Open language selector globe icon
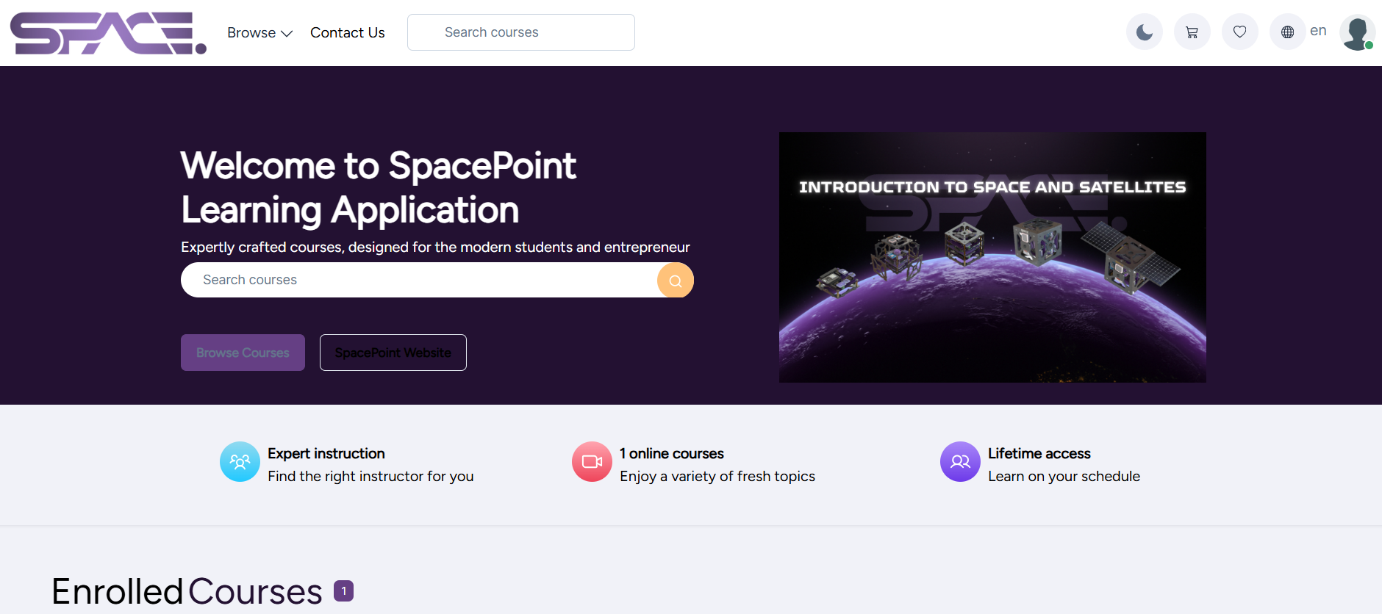This screenshot has height=614, width=1382. tap(1288, 32)
